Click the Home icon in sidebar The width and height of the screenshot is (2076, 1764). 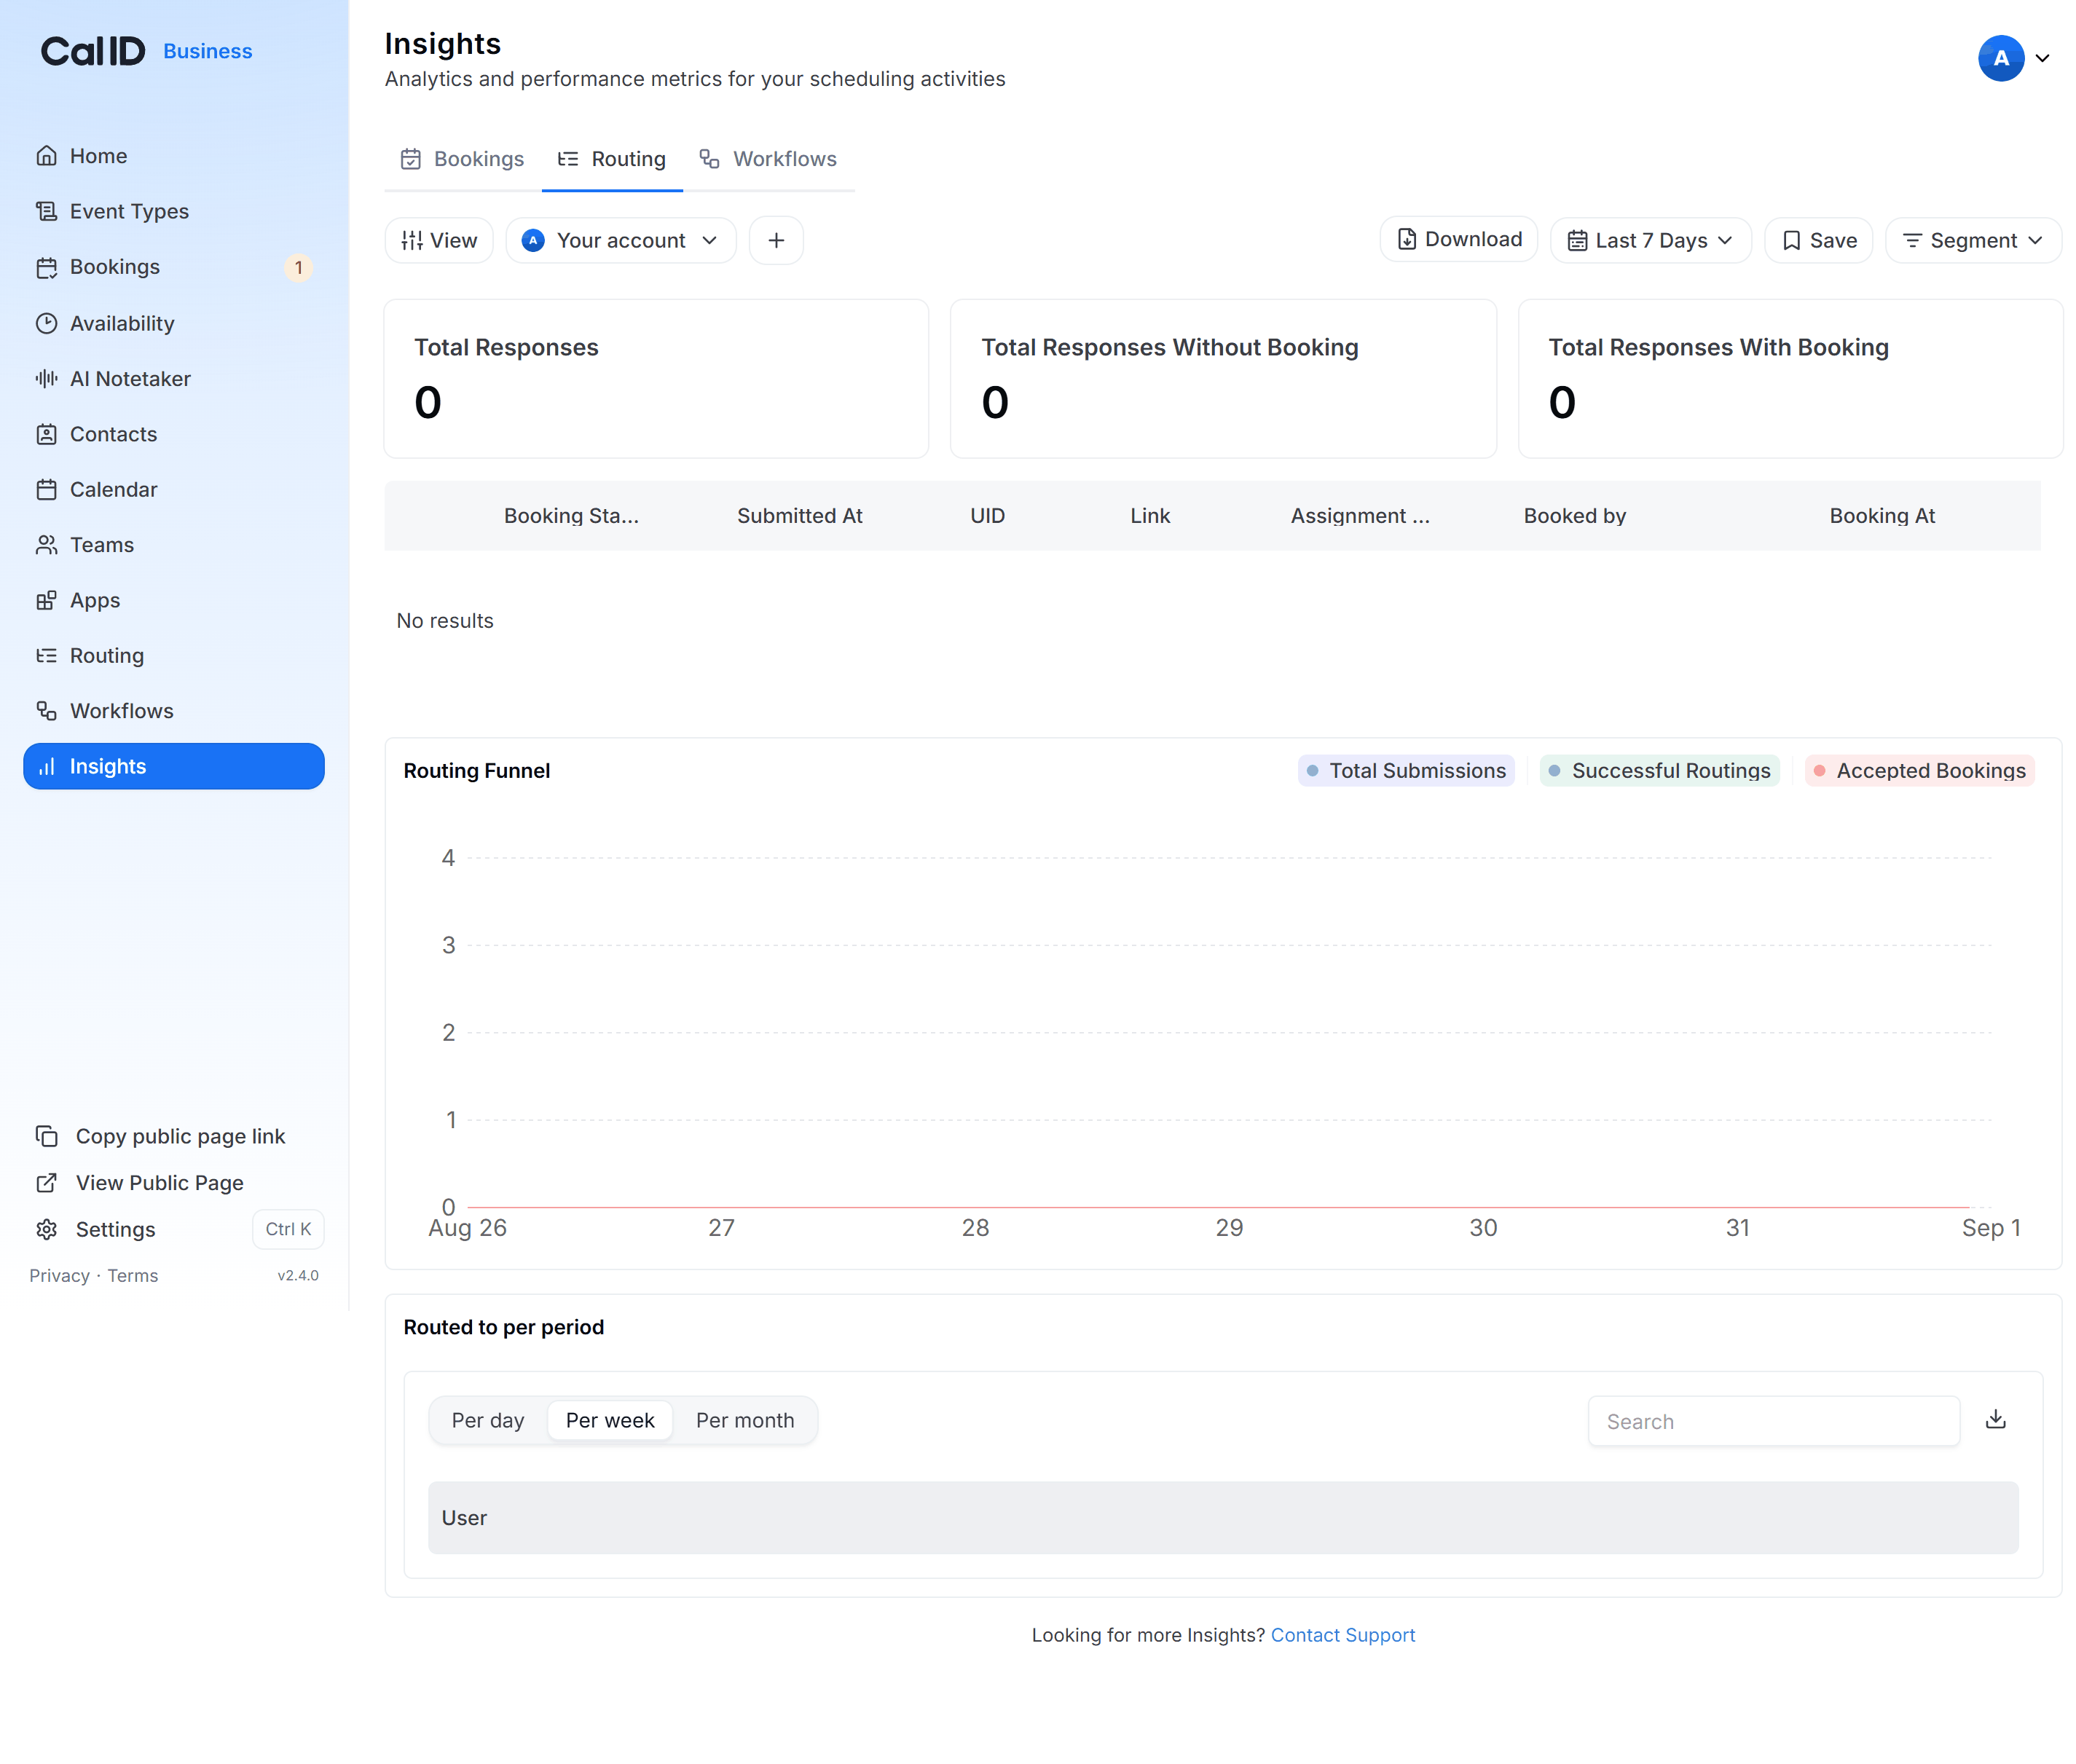(x=46, y=156)
